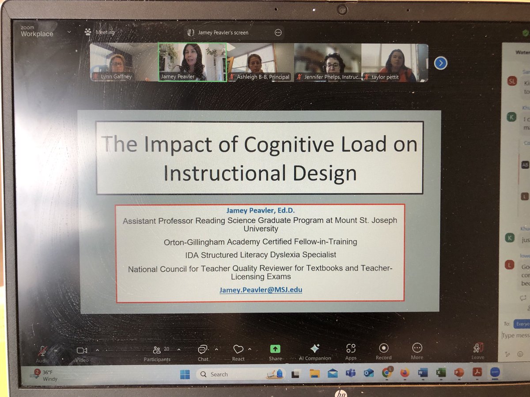This screenshot has width=530, height=397.
Task: Open the 'To: Everyone' recipient dropdown
Action: point(522,323)
